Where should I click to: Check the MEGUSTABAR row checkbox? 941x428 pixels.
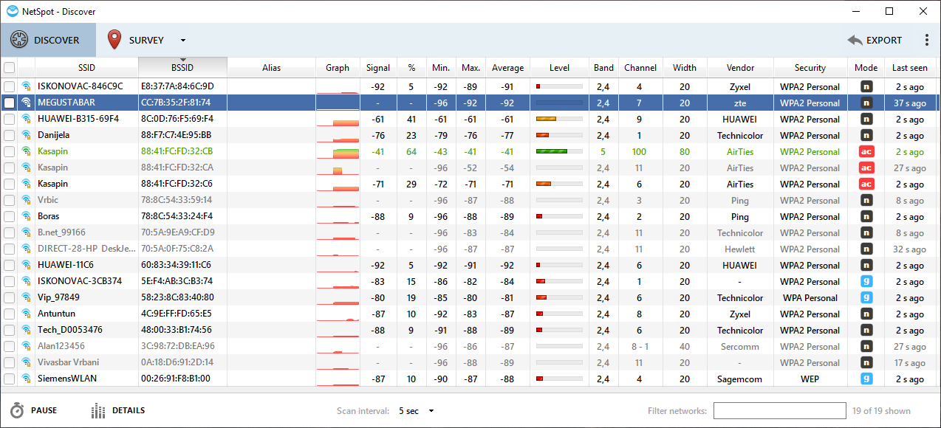[9, 103]
